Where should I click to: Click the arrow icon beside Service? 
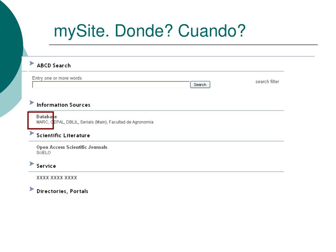32,164
